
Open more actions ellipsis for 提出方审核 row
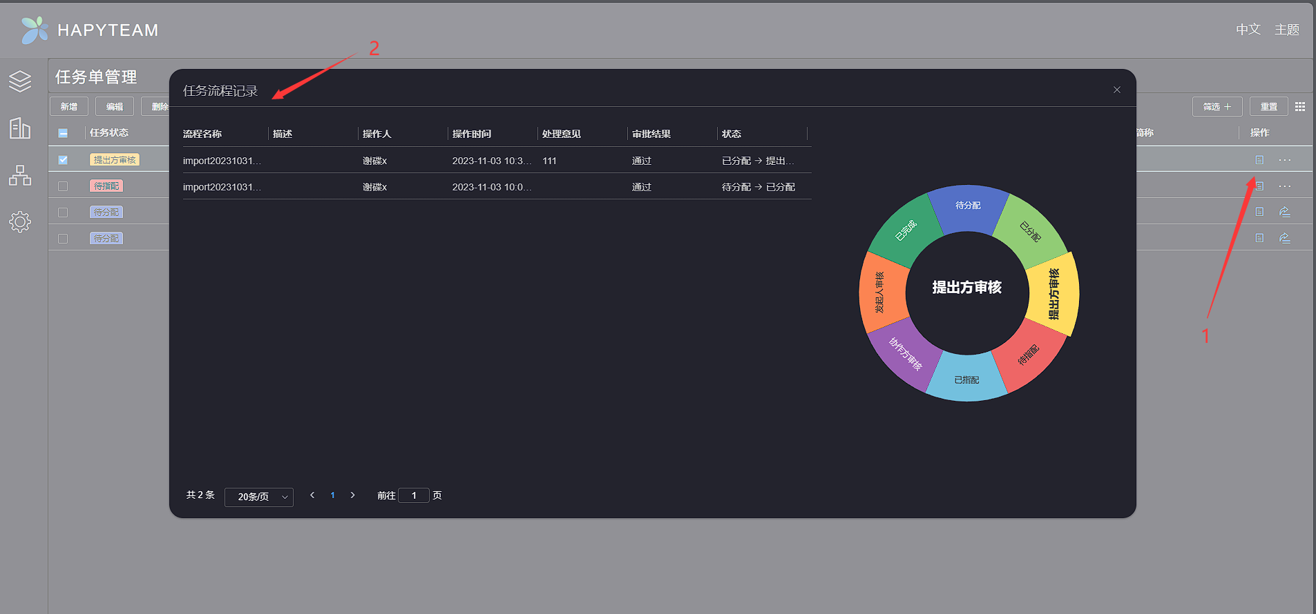1285,160
